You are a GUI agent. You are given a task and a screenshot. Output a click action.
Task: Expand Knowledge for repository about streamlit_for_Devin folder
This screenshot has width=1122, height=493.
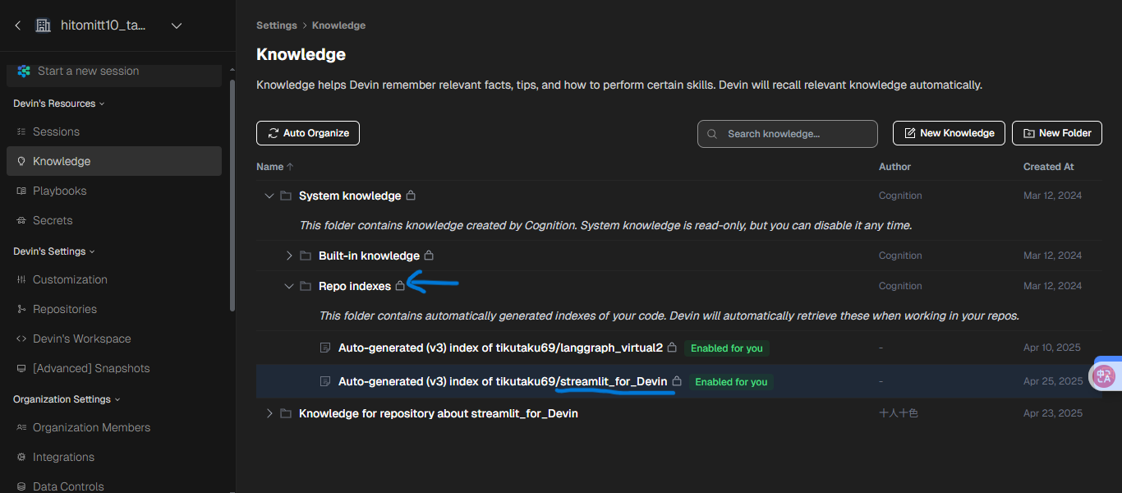269,413
